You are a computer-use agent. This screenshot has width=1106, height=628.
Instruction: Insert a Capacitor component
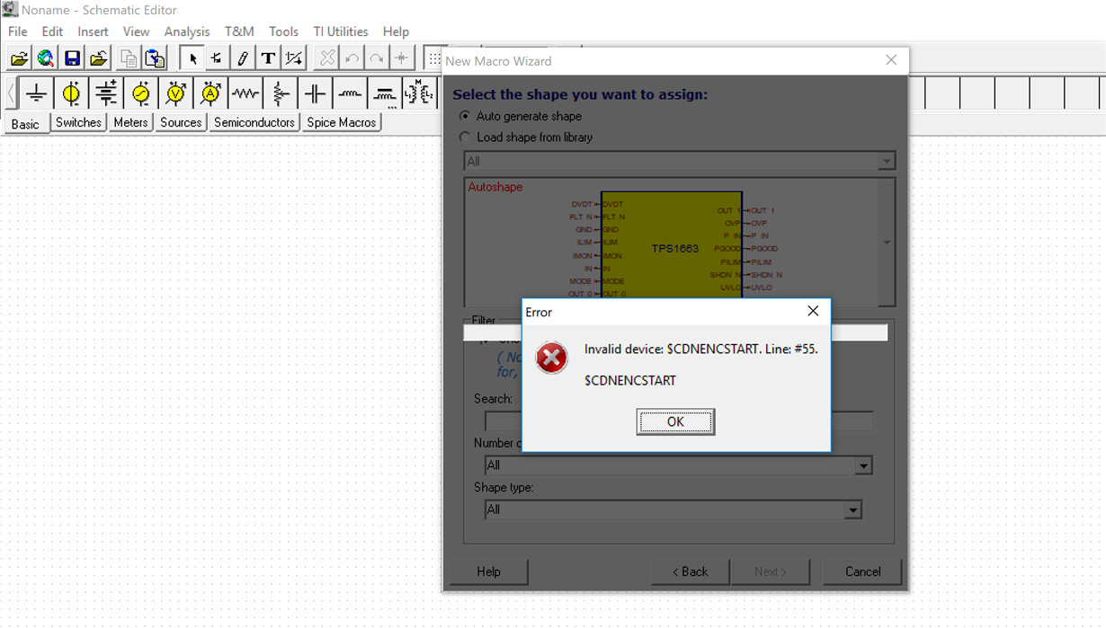[316, 93]
